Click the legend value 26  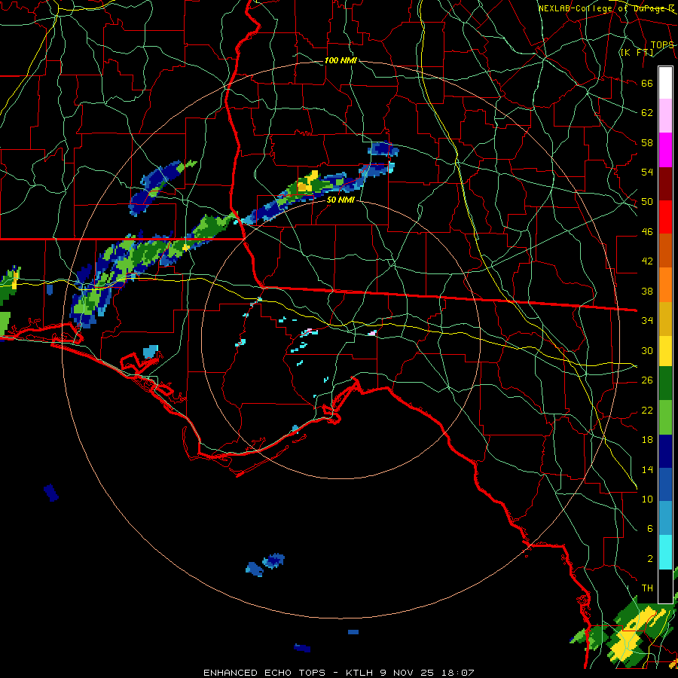(647, 380)
